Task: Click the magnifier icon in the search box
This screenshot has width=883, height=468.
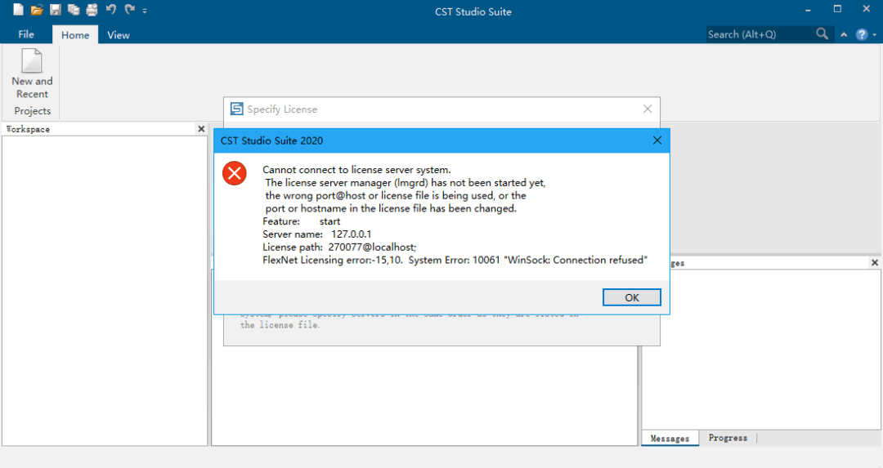Action: point(822,34)
